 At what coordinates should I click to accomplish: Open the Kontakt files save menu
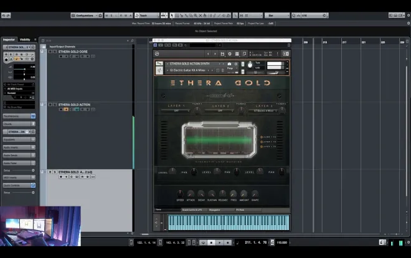(x=222, y=54)
